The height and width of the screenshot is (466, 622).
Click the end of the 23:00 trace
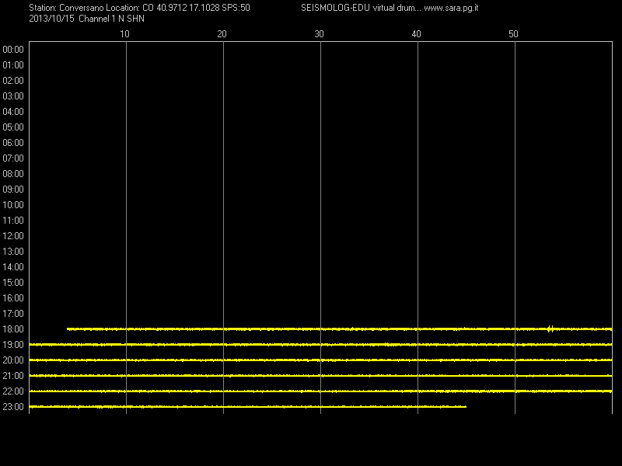465,406
